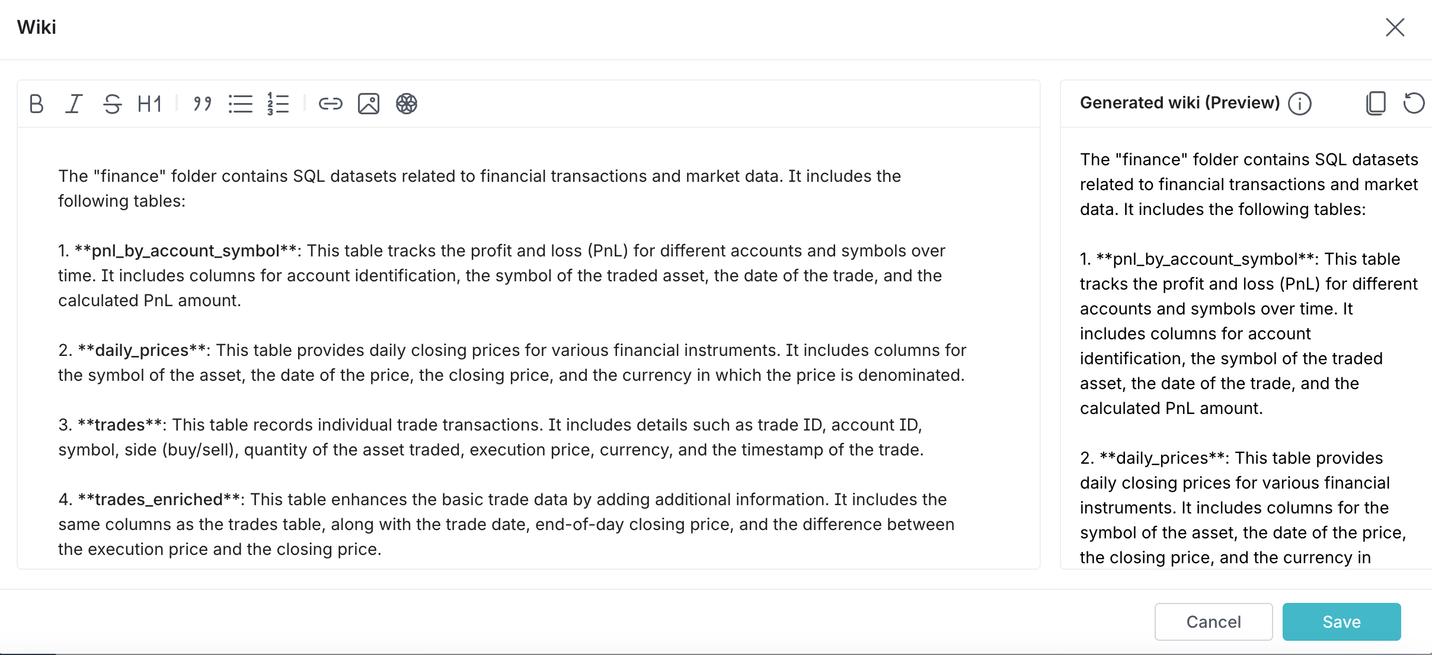Regenerate the wiki preview

pyautogui.click(x=1414, y=103)
